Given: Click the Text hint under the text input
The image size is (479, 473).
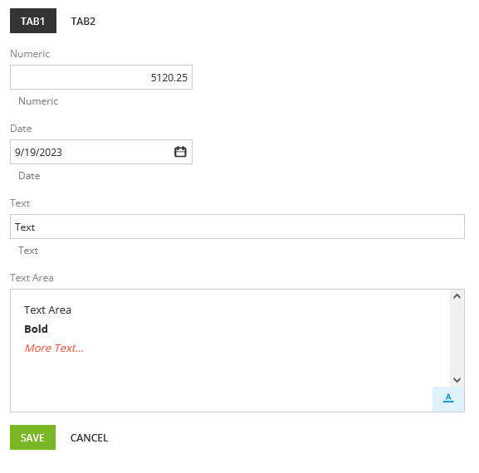Looking at the screenshot, I should click(28, 251).
